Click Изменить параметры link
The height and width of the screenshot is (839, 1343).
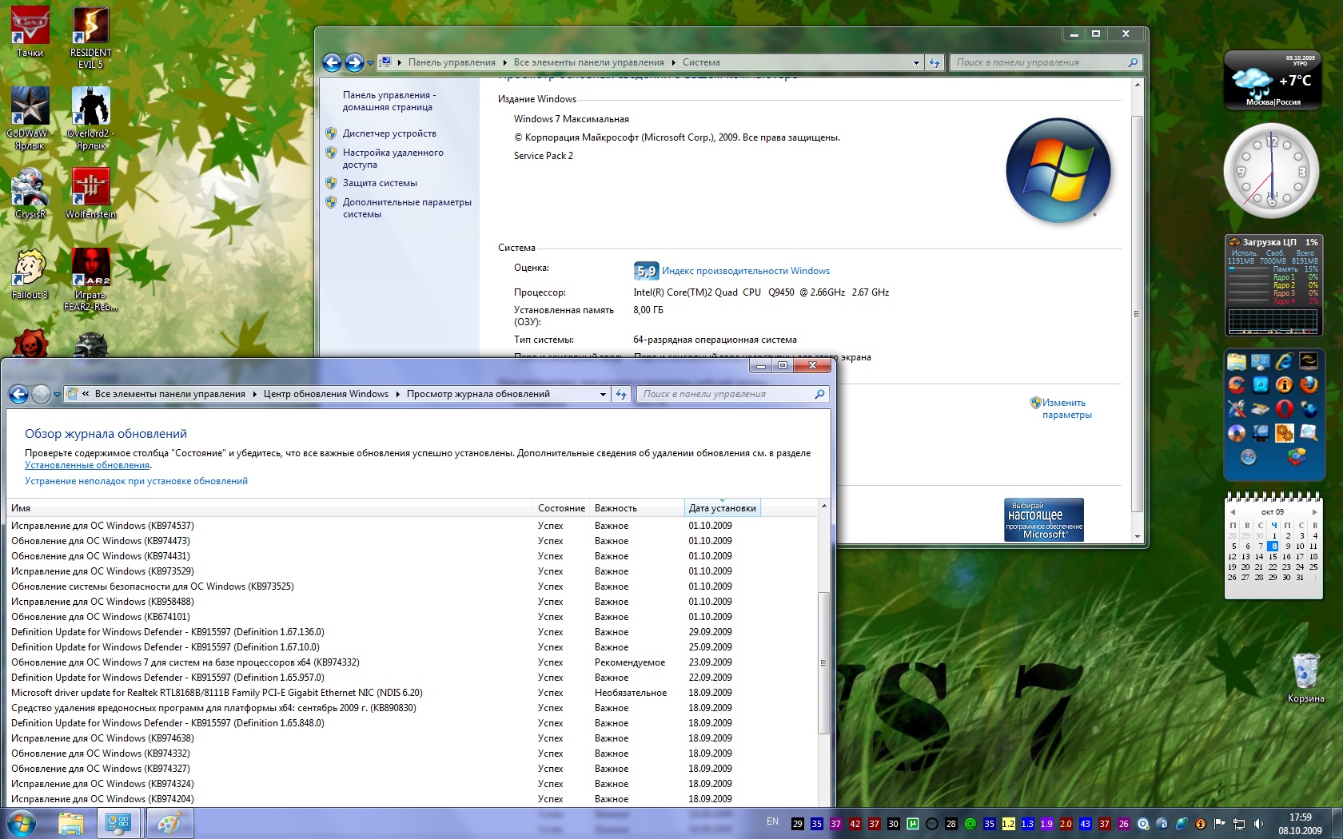tap(1066, 408)
